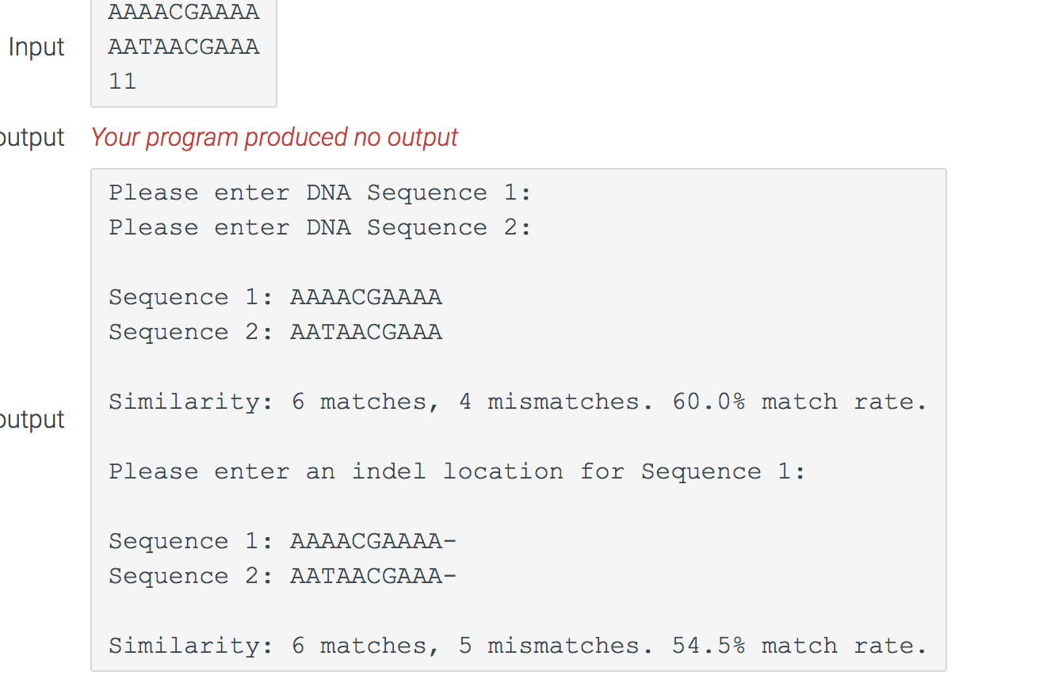Image resolution: width=1062 pixels, height=675 pixels.
Task: Click the input line AATAACGAAA
Action: [x=184, y=47]
